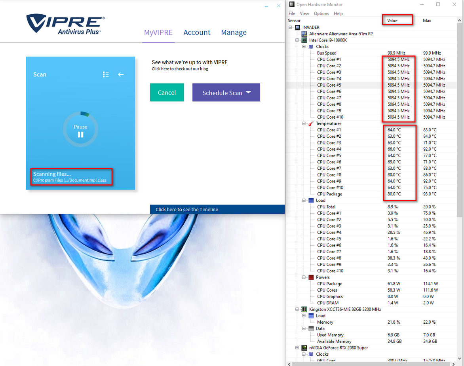The height and width of the screenshot is (366, 464).
Task: Collapse the Kingston XCCT36-MIE memory node
Action: click(297, 309)
